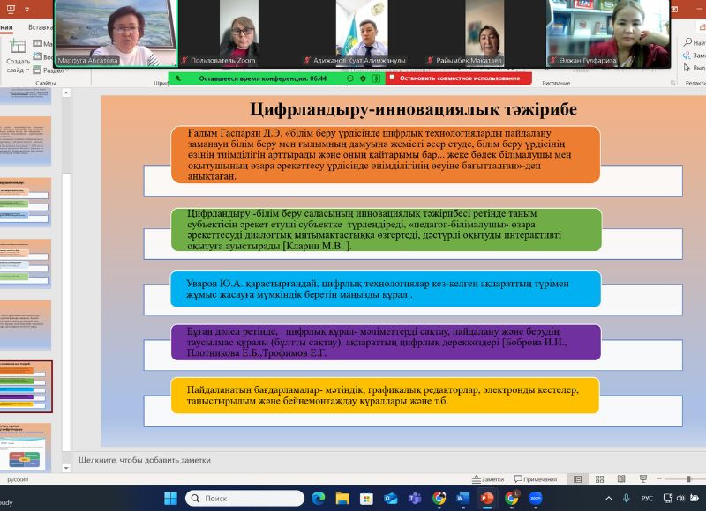Click Остановить совместное использование button
This screenshot has height=511, width=706.
[458, 78]
